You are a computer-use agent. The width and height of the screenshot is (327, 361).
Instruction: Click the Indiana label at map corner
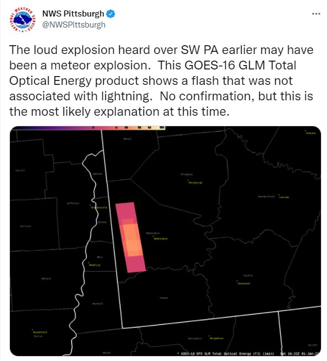310,133
